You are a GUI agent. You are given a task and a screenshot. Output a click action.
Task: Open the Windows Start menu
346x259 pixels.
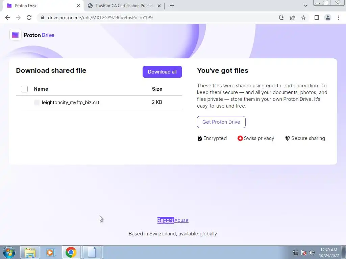click(x=9, y=252)
